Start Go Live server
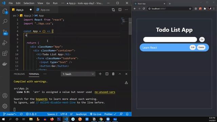This screenshot has height=122, width=217. pos(96,114)
